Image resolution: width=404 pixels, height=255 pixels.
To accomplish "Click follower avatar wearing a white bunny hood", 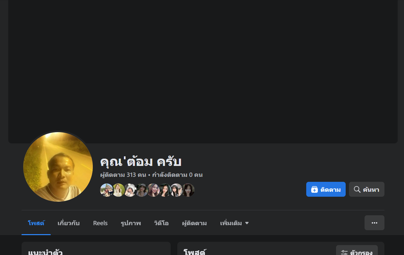I will click(x=130, y=190).
